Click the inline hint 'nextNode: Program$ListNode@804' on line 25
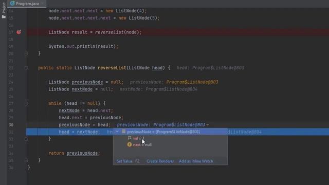This screenshot has height=185, width=329. [158, 89]
